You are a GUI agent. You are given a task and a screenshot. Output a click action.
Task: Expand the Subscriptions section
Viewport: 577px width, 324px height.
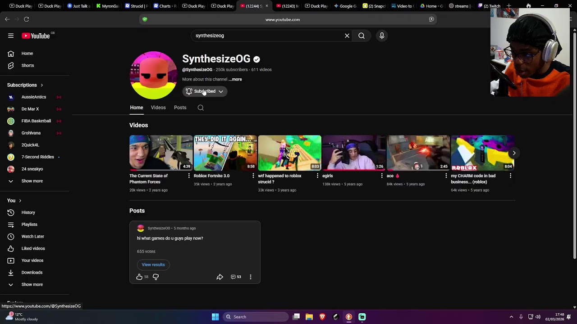pyautogui.click(x=25, y=85)
